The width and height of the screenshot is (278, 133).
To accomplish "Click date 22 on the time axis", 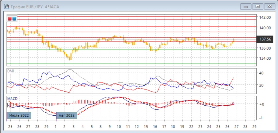I will 191,127.
